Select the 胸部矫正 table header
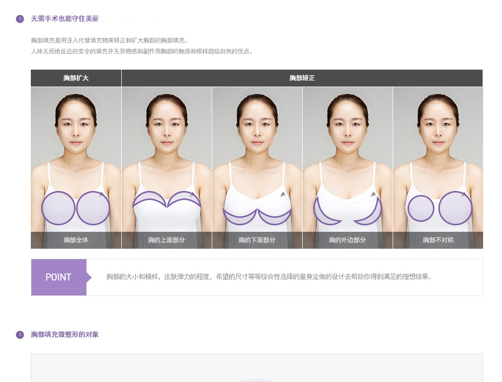 [x=302, y=78]
